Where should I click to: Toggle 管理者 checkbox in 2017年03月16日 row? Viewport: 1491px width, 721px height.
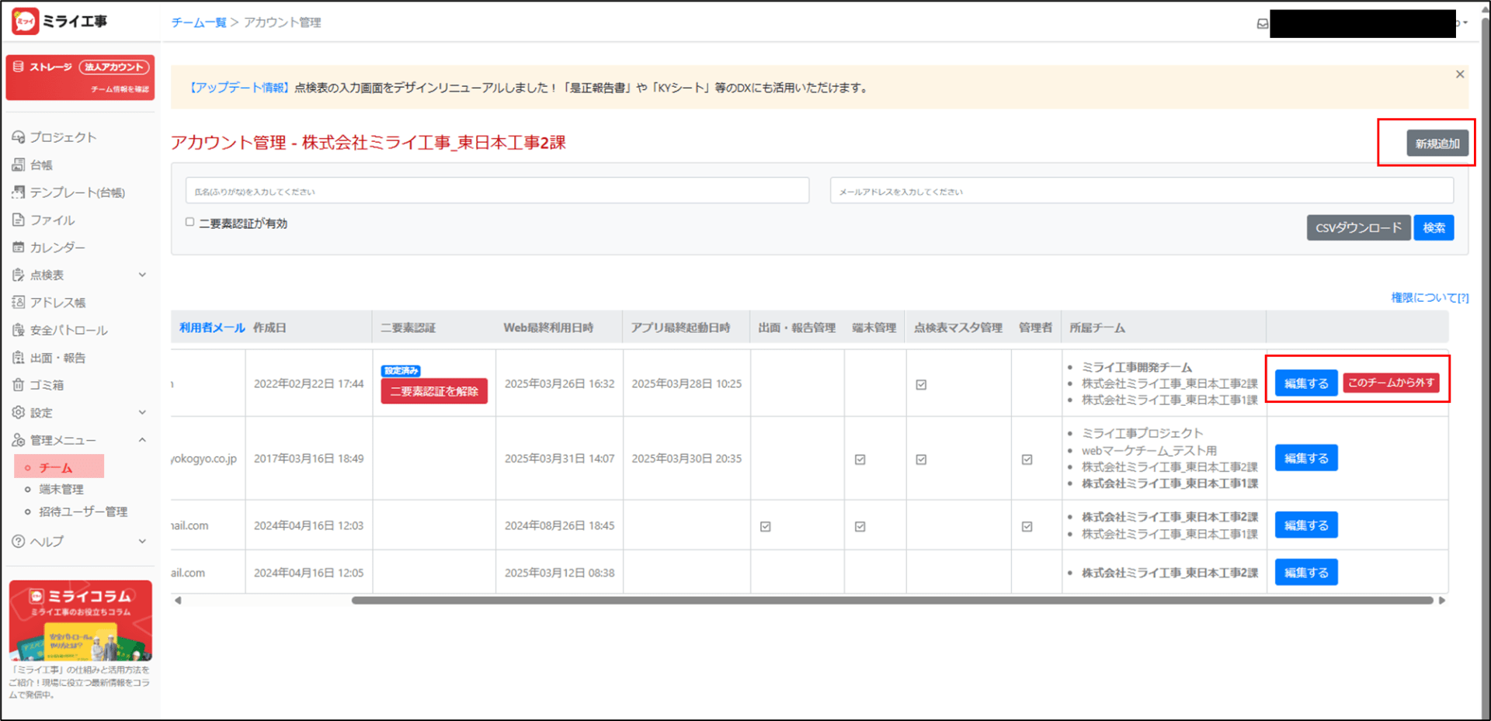point(1027,459)
